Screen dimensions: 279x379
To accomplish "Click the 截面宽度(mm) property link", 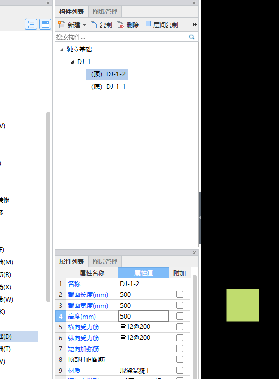I will 88,306.
